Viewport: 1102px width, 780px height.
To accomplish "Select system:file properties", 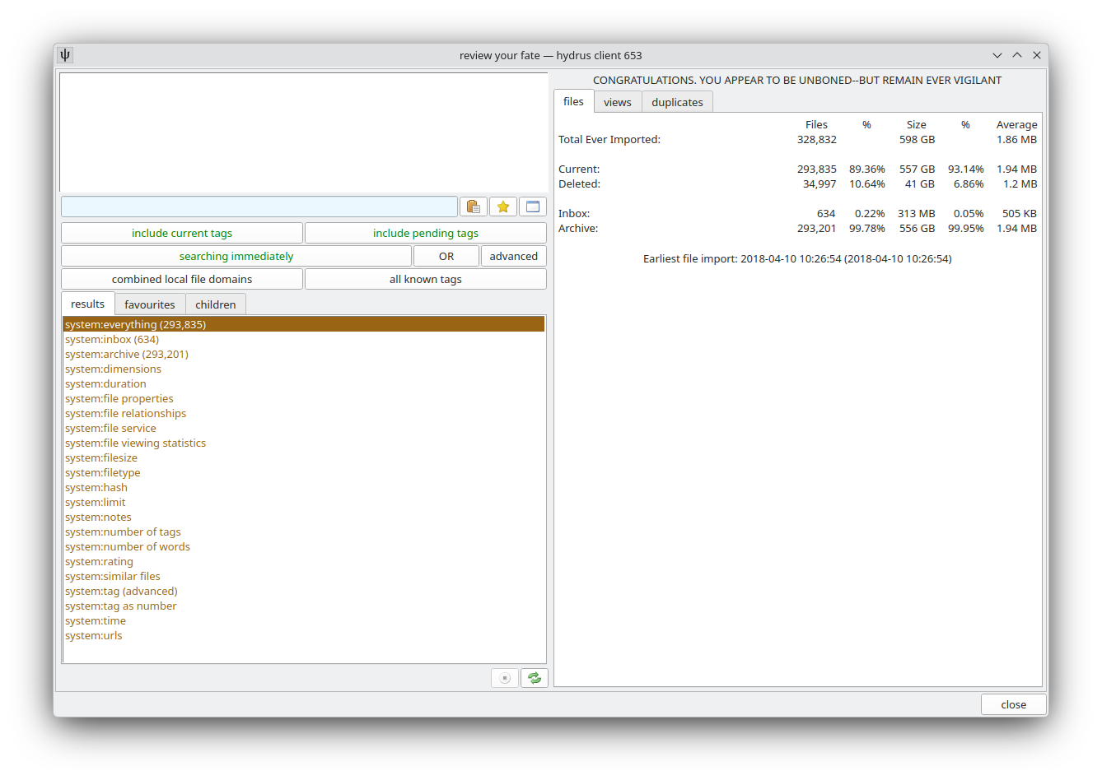I will point(304,398).
